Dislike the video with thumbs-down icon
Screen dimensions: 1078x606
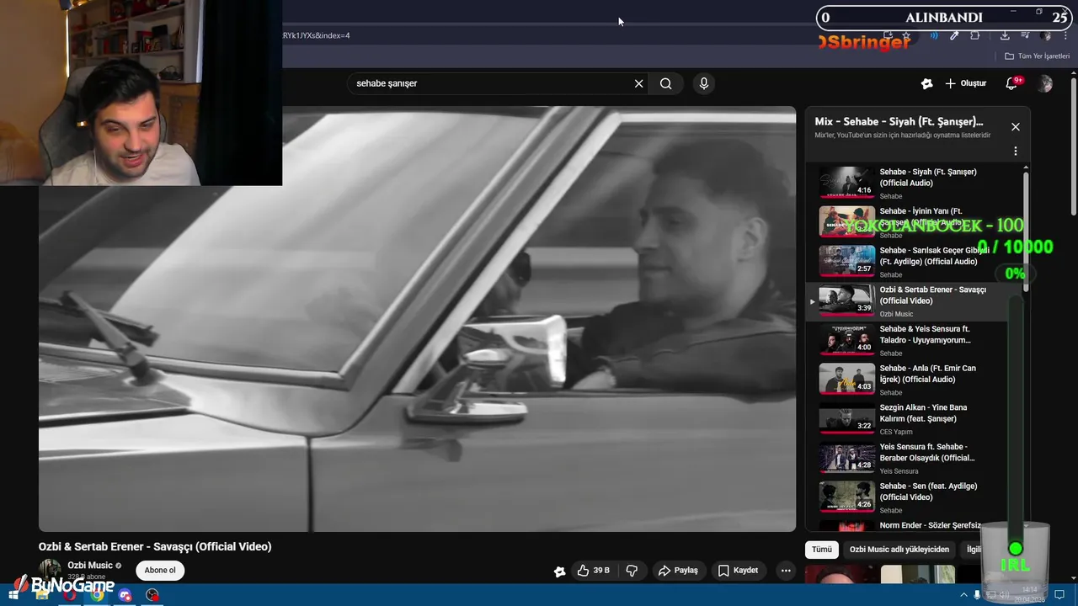coord(632,571)
